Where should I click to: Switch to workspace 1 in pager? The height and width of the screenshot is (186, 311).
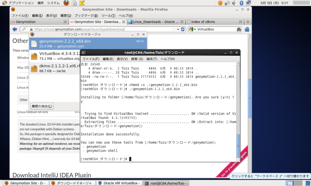coord(290,183)
